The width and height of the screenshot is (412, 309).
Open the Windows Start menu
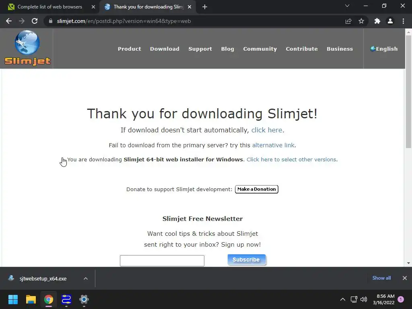(13, 299)
